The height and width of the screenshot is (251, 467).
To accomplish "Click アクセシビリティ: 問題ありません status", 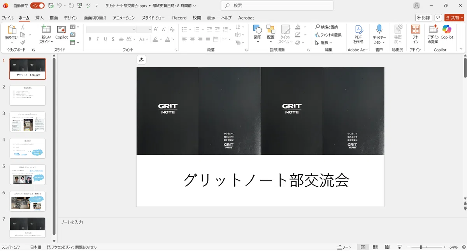I will coord(72,247).
